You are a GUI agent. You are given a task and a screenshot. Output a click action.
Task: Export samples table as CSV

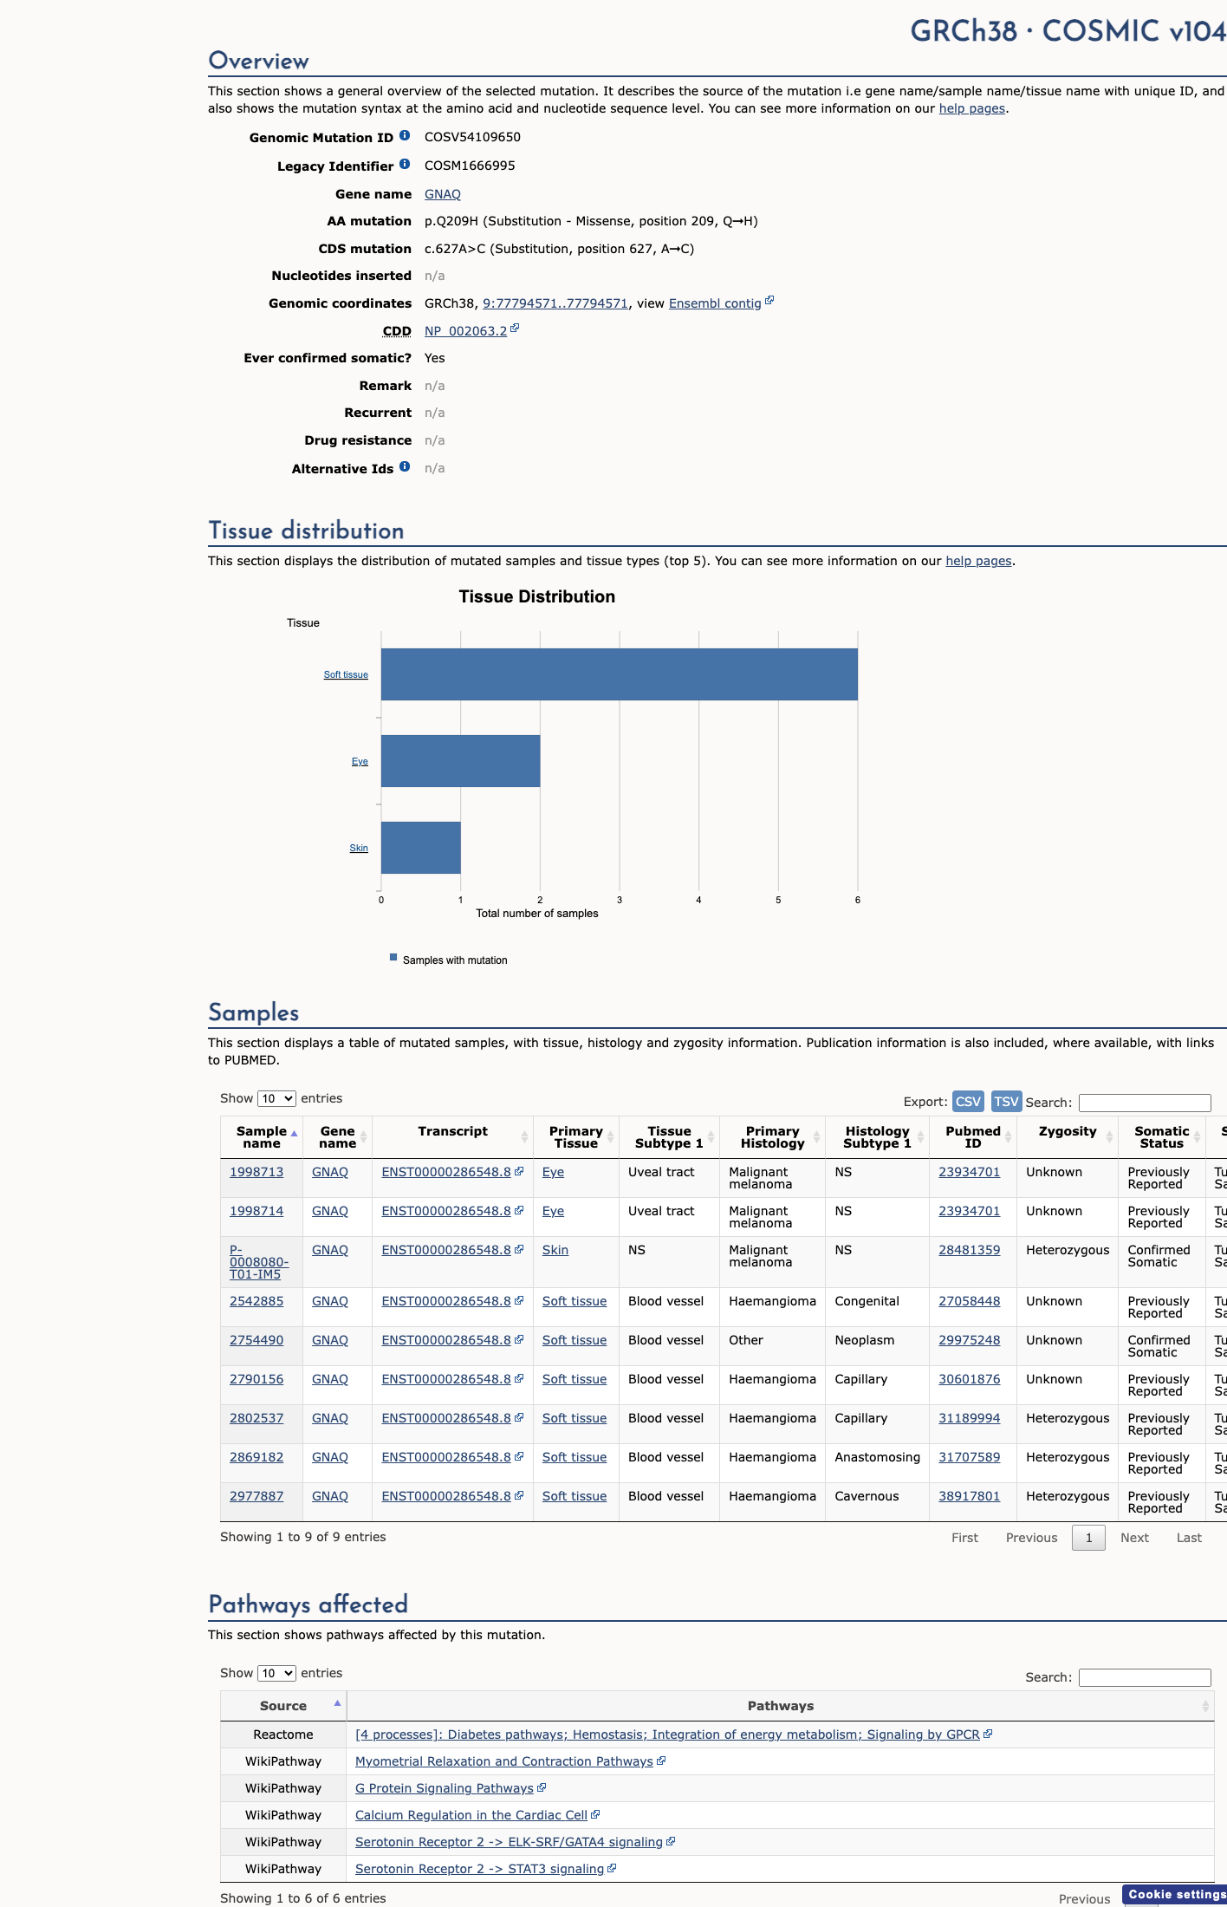(x=968, y=1101)
